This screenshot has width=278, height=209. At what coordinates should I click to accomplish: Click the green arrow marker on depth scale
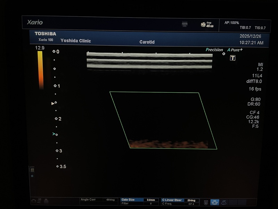coord(54,134)
